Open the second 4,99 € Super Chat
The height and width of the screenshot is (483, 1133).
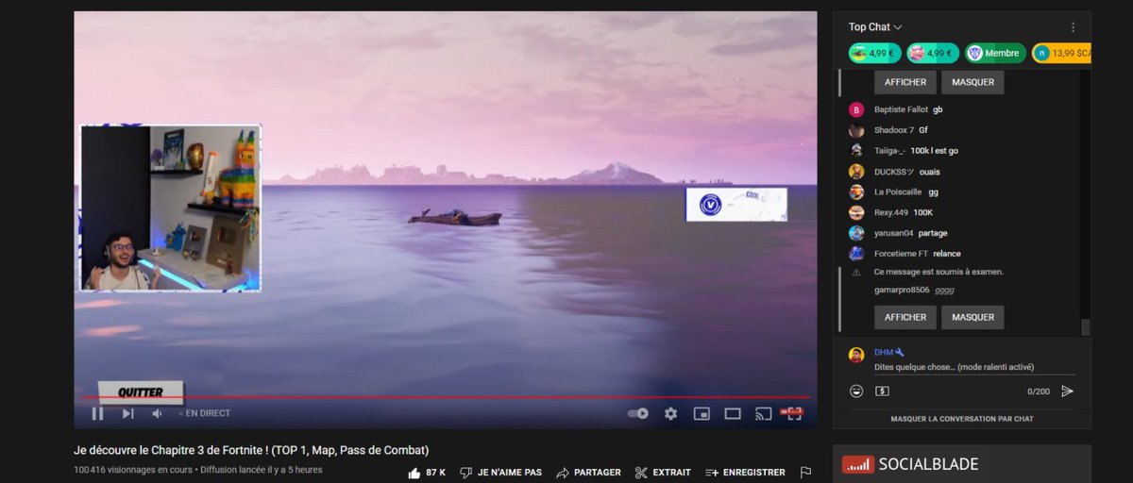tap(933, 54)
